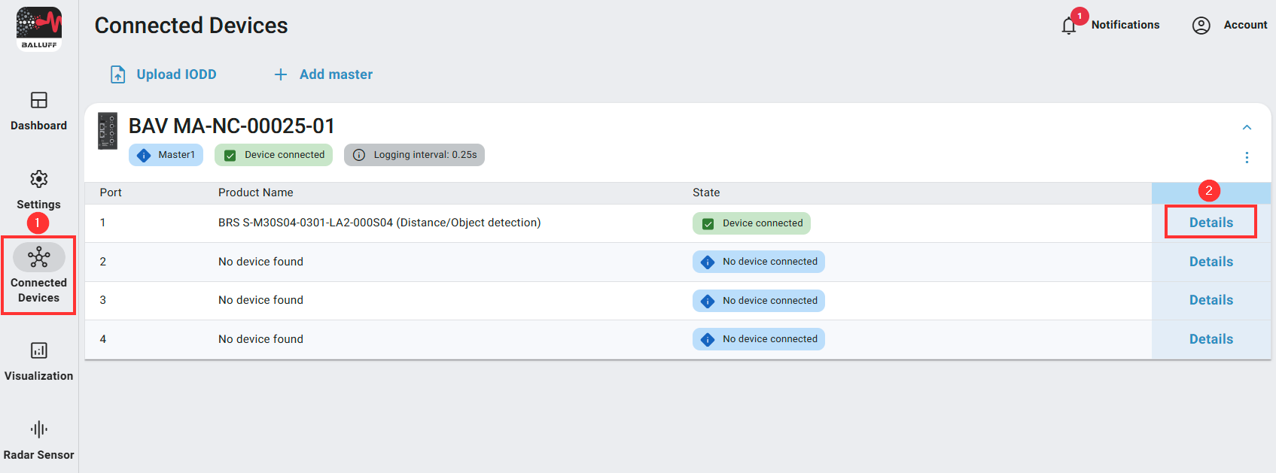Go to Radar Sensor label in sidebar
This screenshot has width=1276, height=473.
39,455
